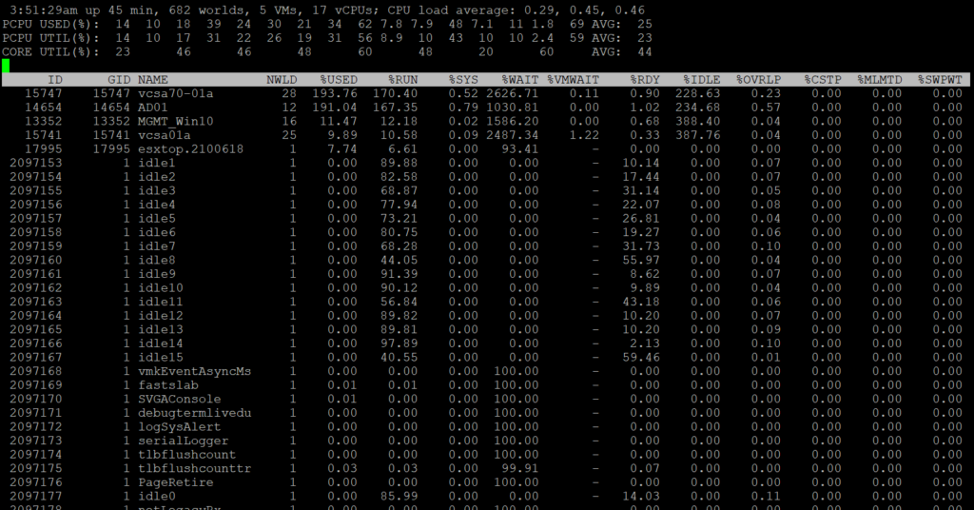This screenshot has width=974, height=510.
Task: Click the %OVRLP column header
Action: (x=758, y=80)
